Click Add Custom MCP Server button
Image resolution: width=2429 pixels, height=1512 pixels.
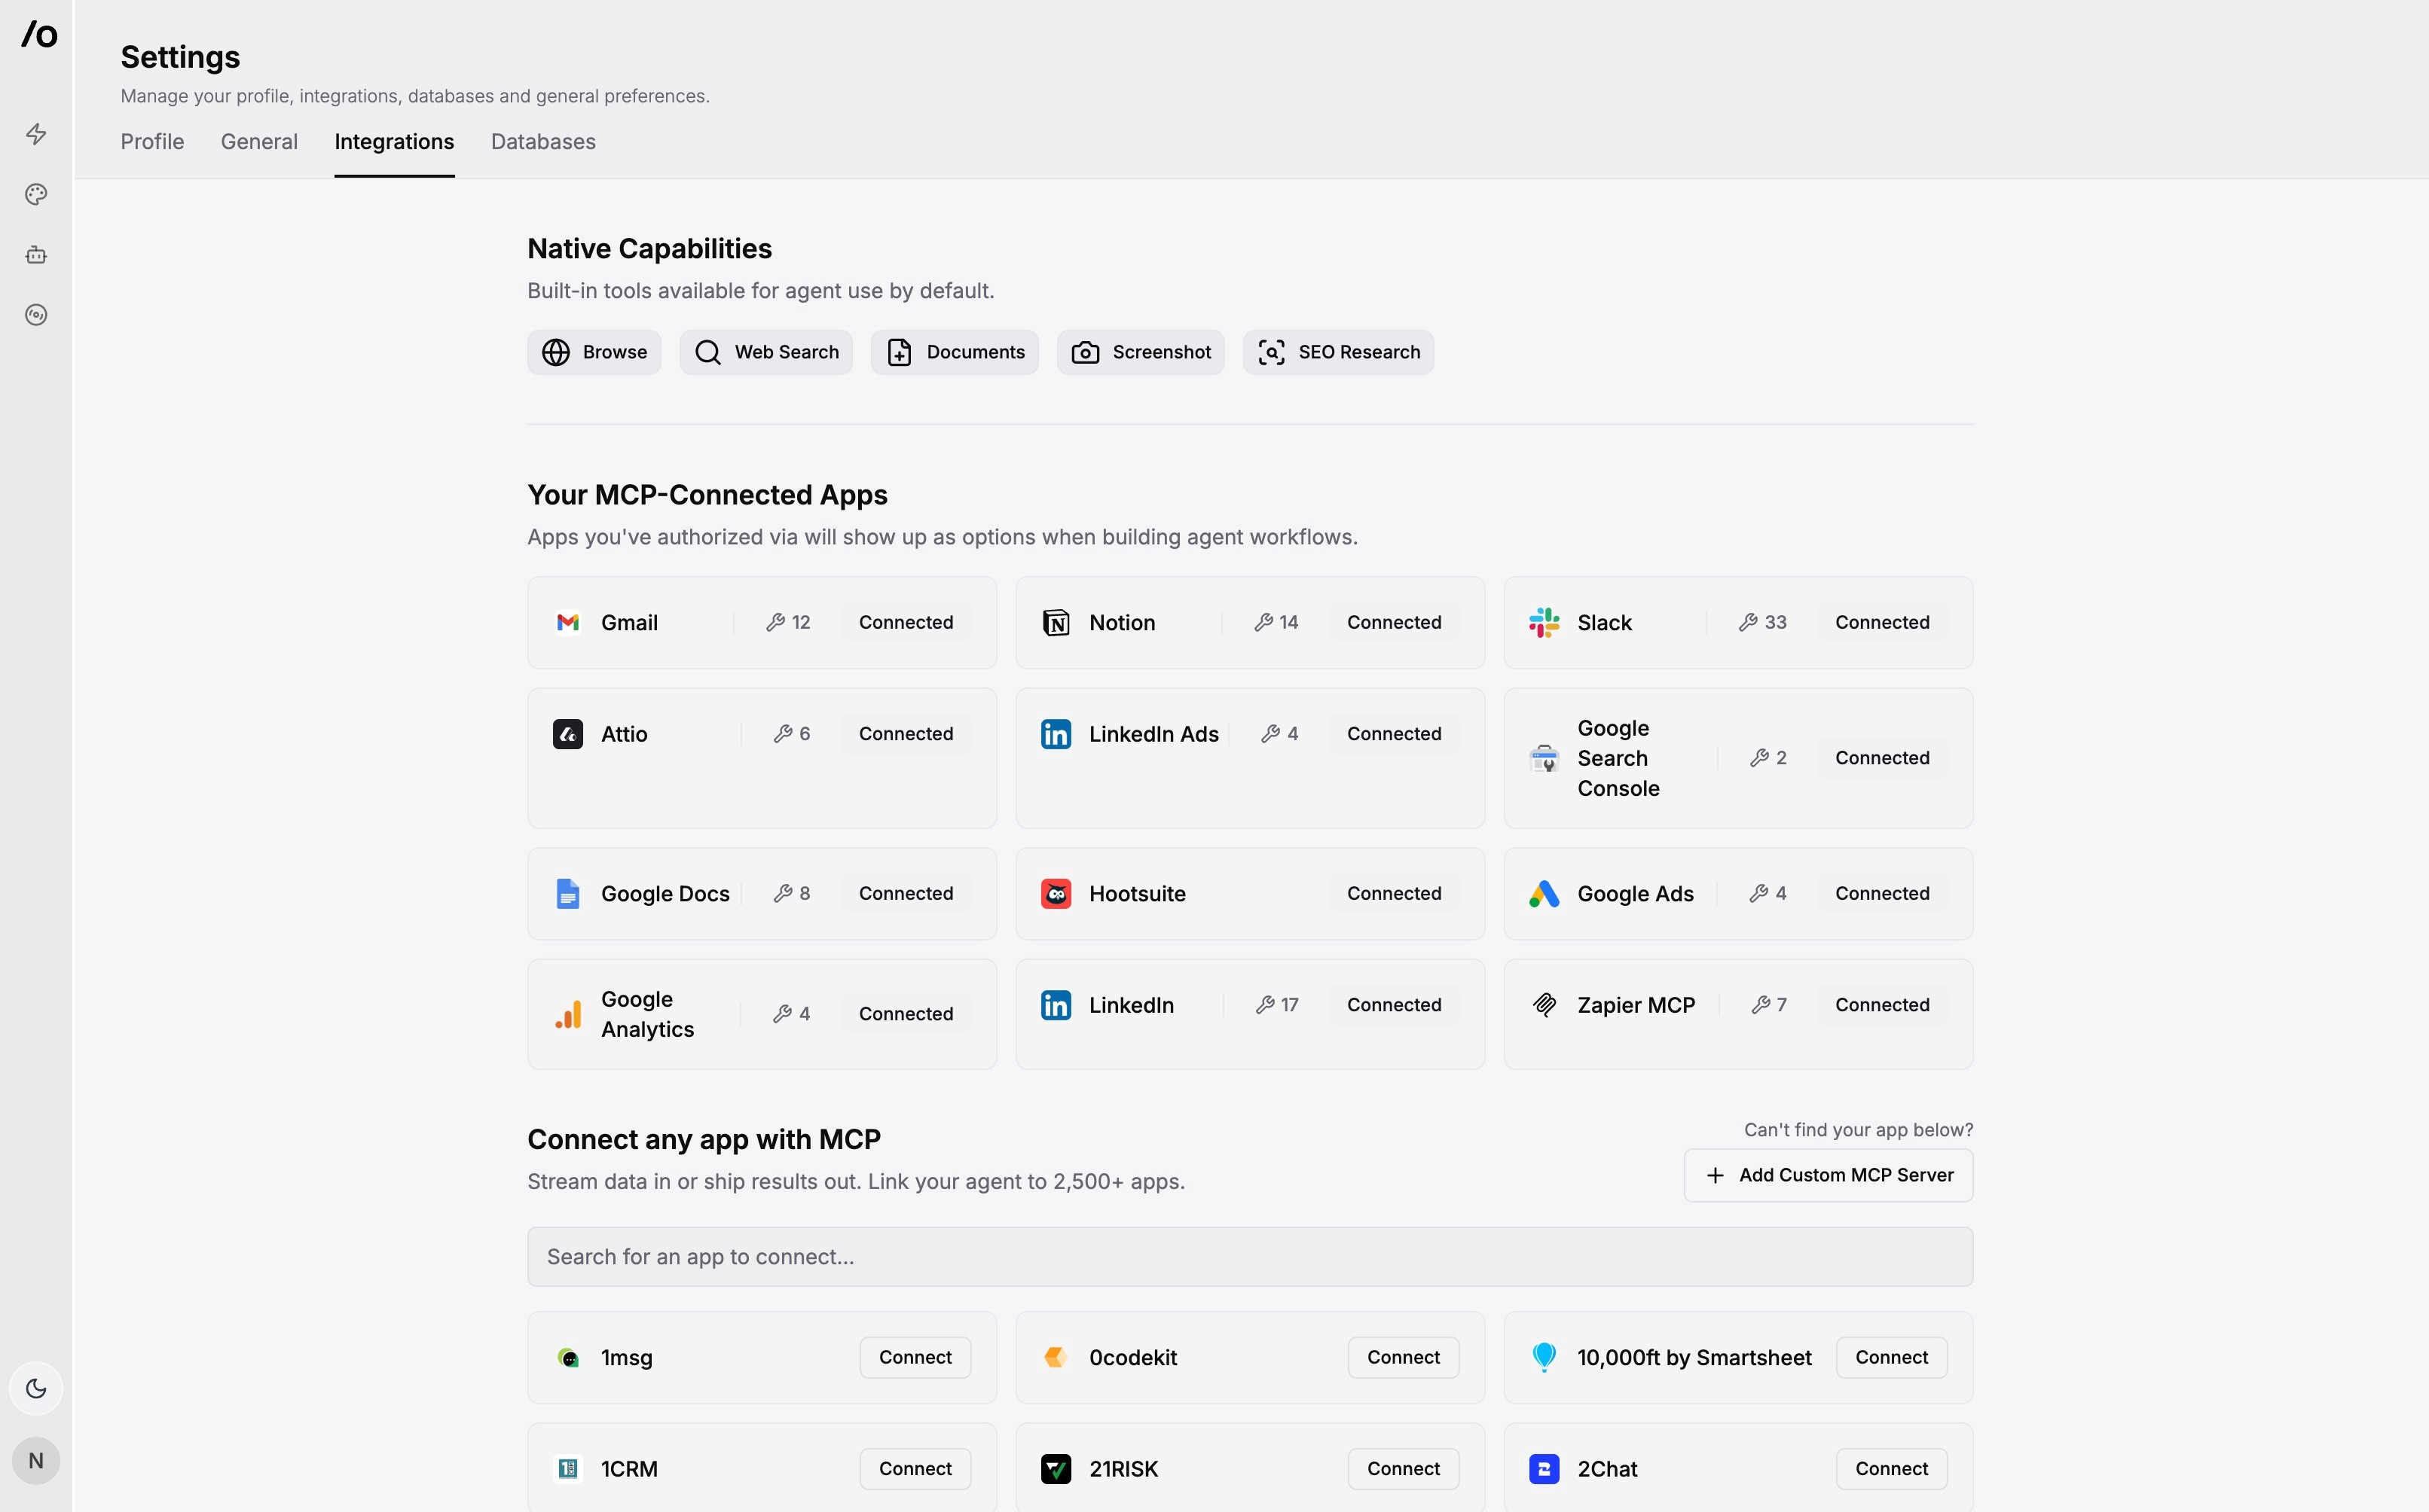[x=1828, y=1175]
